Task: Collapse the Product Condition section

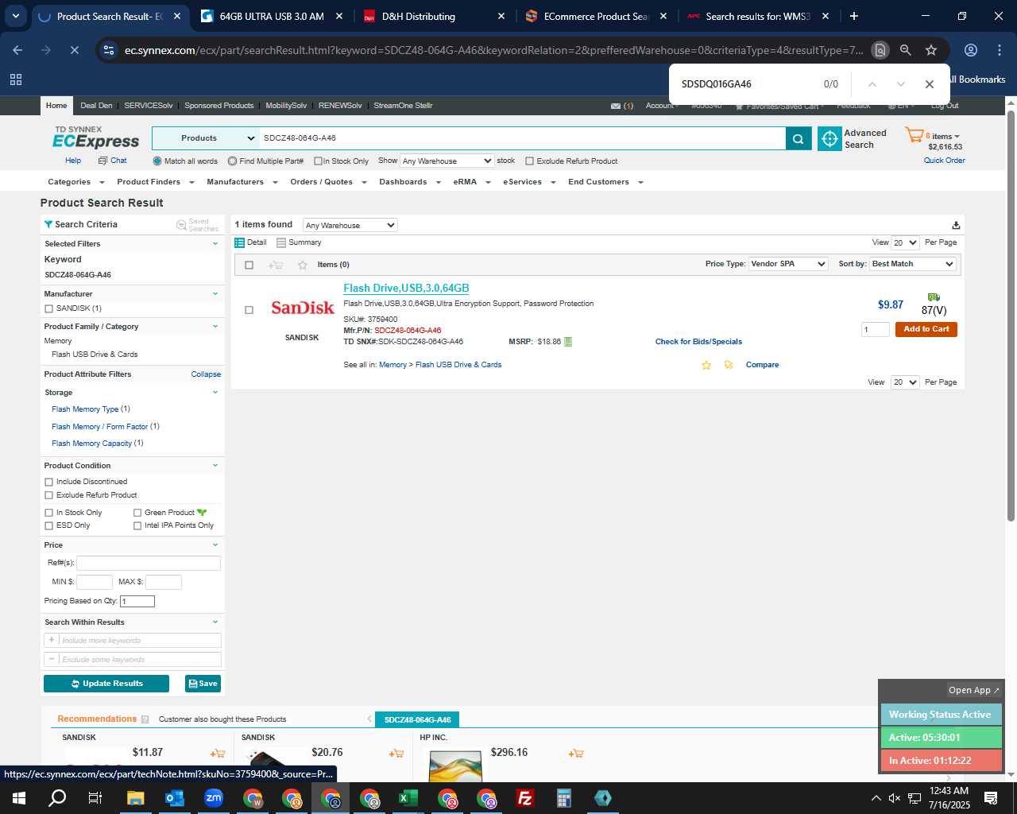Action: (215, 466)
